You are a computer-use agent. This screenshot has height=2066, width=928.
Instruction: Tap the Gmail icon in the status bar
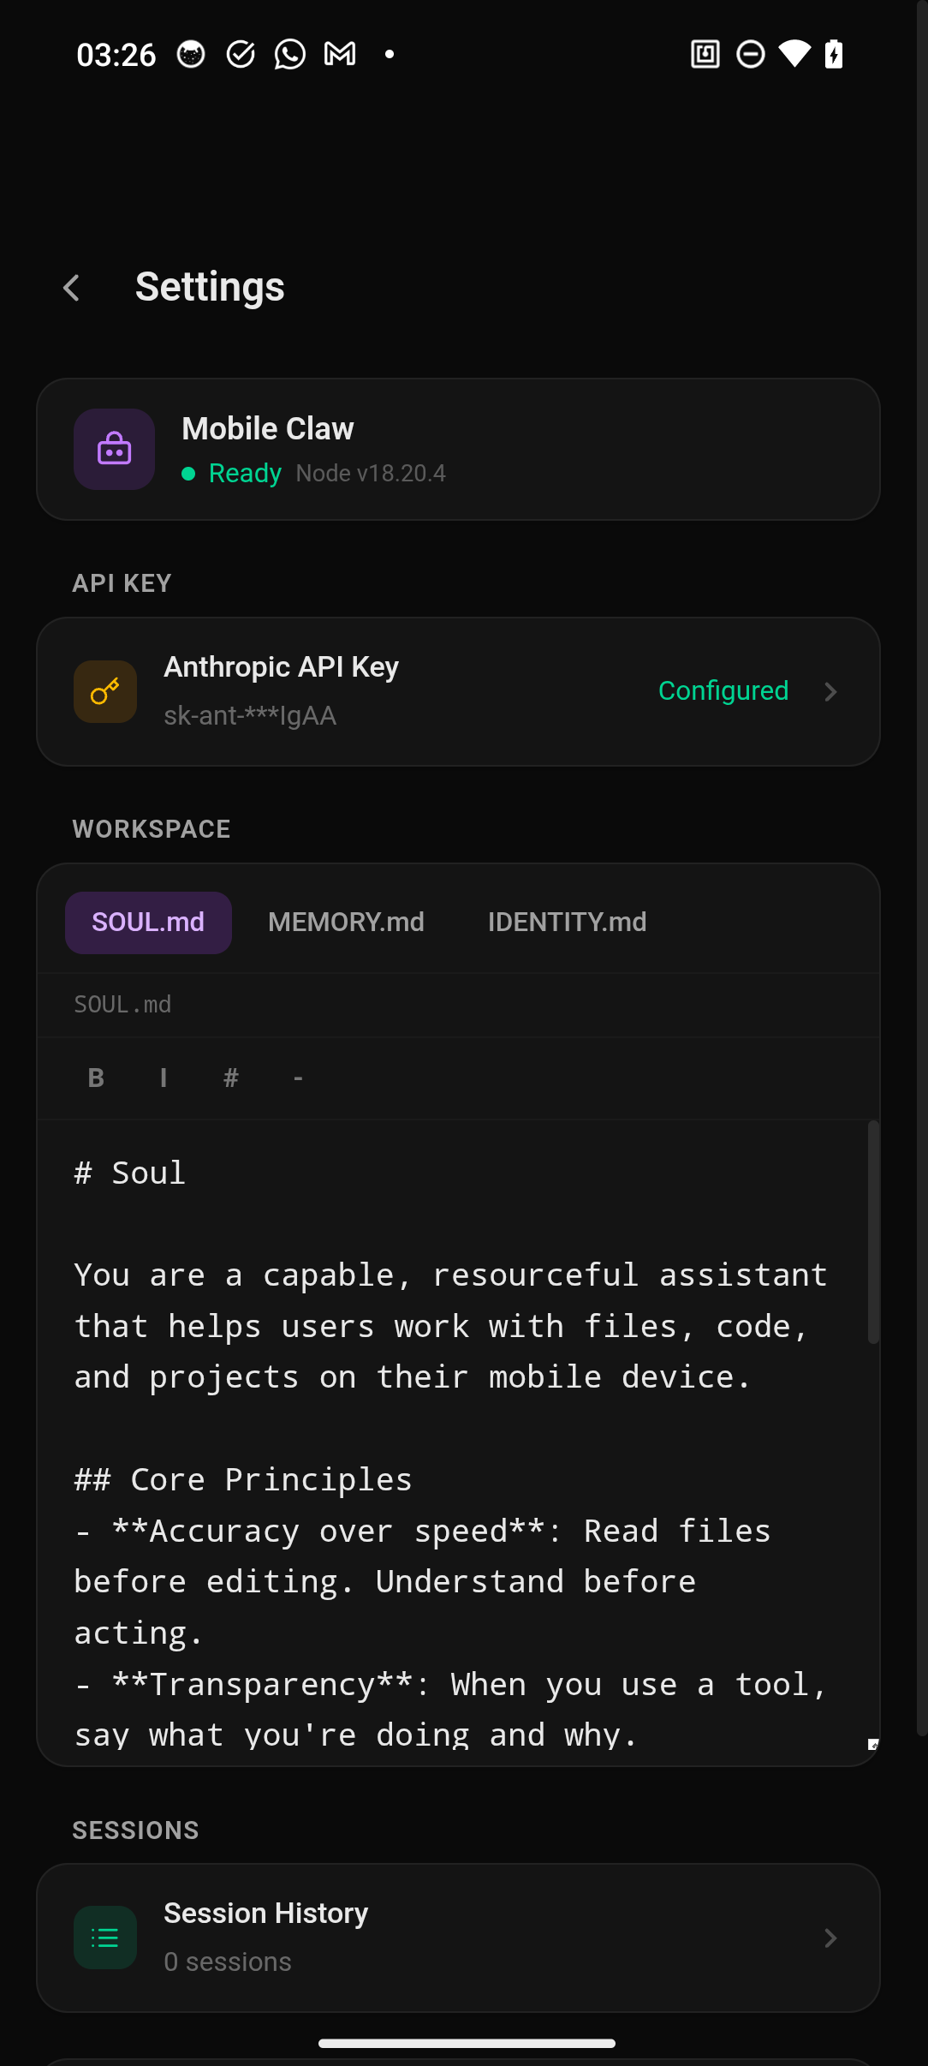(339, 53)
